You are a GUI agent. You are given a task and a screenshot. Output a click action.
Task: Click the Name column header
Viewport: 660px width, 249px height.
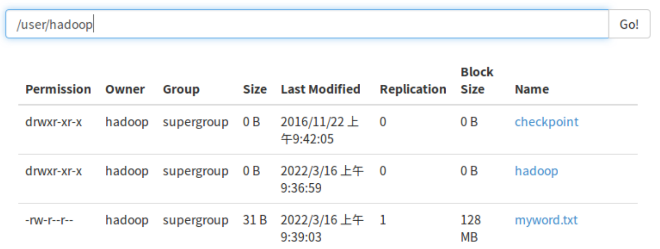(532, 89)
